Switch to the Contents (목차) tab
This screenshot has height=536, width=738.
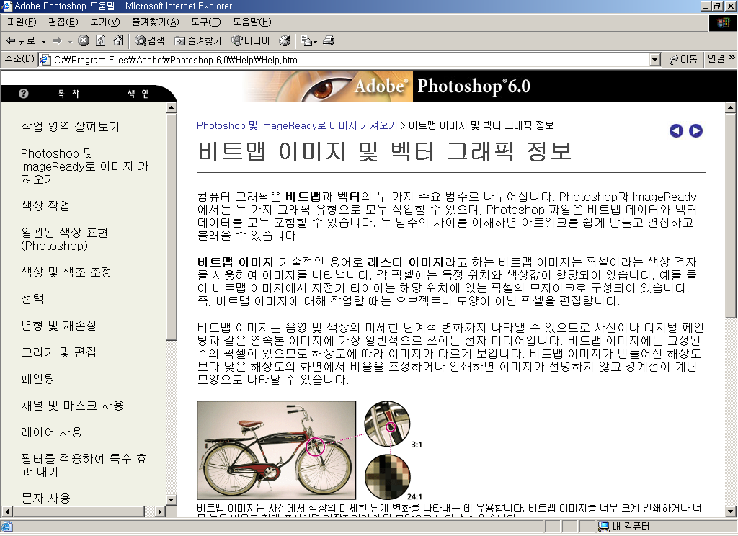pyautogui.click(x=68, y=94)
